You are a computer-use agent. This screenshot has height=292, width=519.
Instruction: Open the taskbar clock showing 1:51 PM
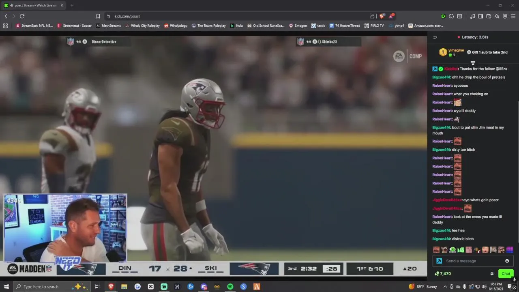(x=496, y=287)
